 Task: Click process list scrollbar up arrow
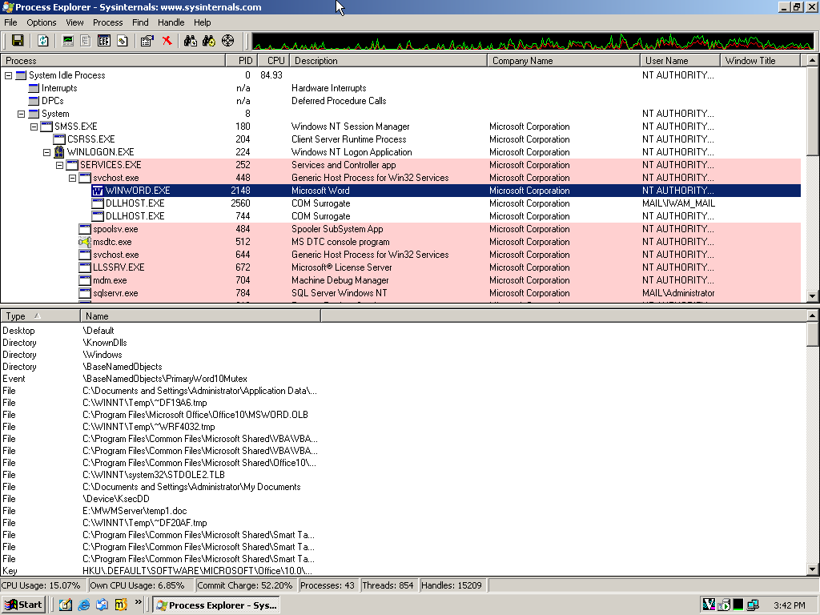[812, 60]
